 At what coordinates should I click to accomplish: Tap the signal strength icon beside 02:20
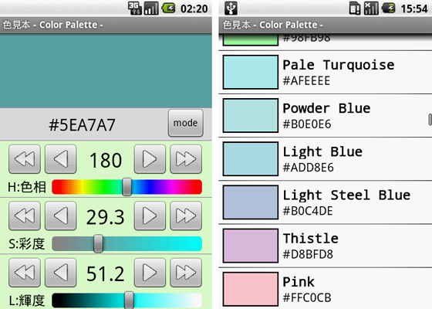tap(151, 8)
